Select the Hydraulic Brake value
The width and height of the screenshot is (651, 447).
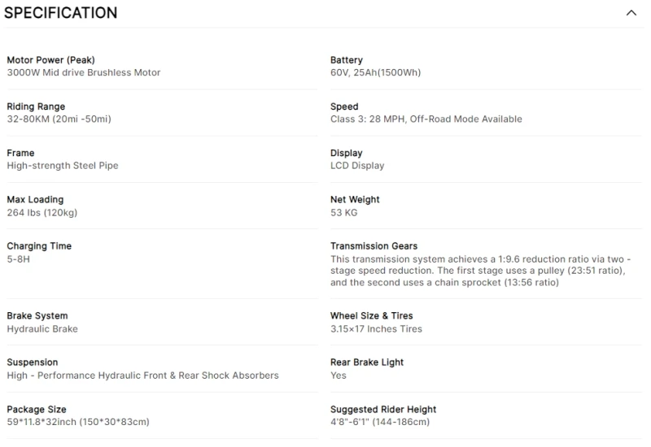[42, 329]
